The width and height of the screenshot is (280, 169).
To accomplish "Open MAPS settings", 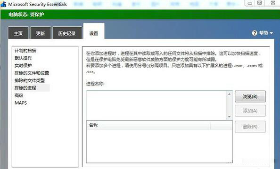I will coord(21,103).
